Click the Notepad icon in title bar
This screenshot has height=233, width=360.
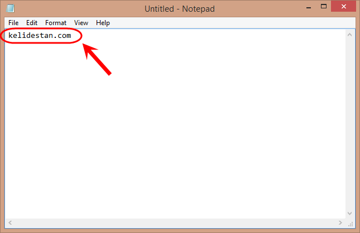[x=11, y=8]
